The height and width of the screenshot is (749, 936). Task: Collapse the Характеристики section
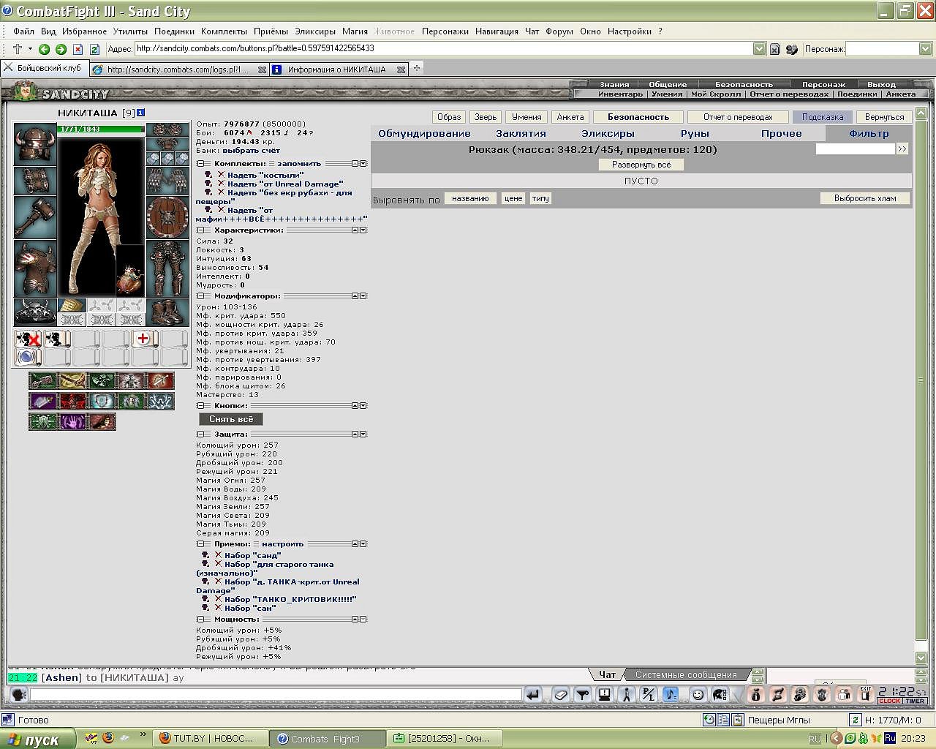coord(200,230)
